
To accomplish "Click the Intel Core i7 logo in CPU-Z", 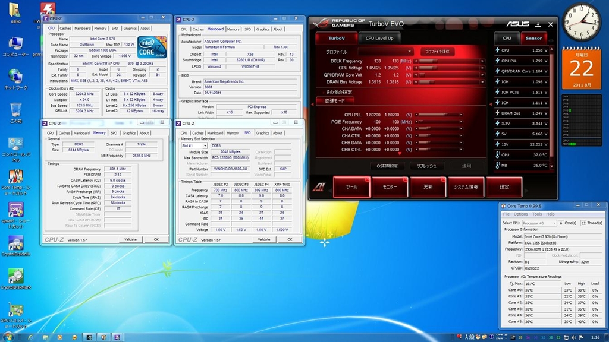I will click(x=152, y=47).
